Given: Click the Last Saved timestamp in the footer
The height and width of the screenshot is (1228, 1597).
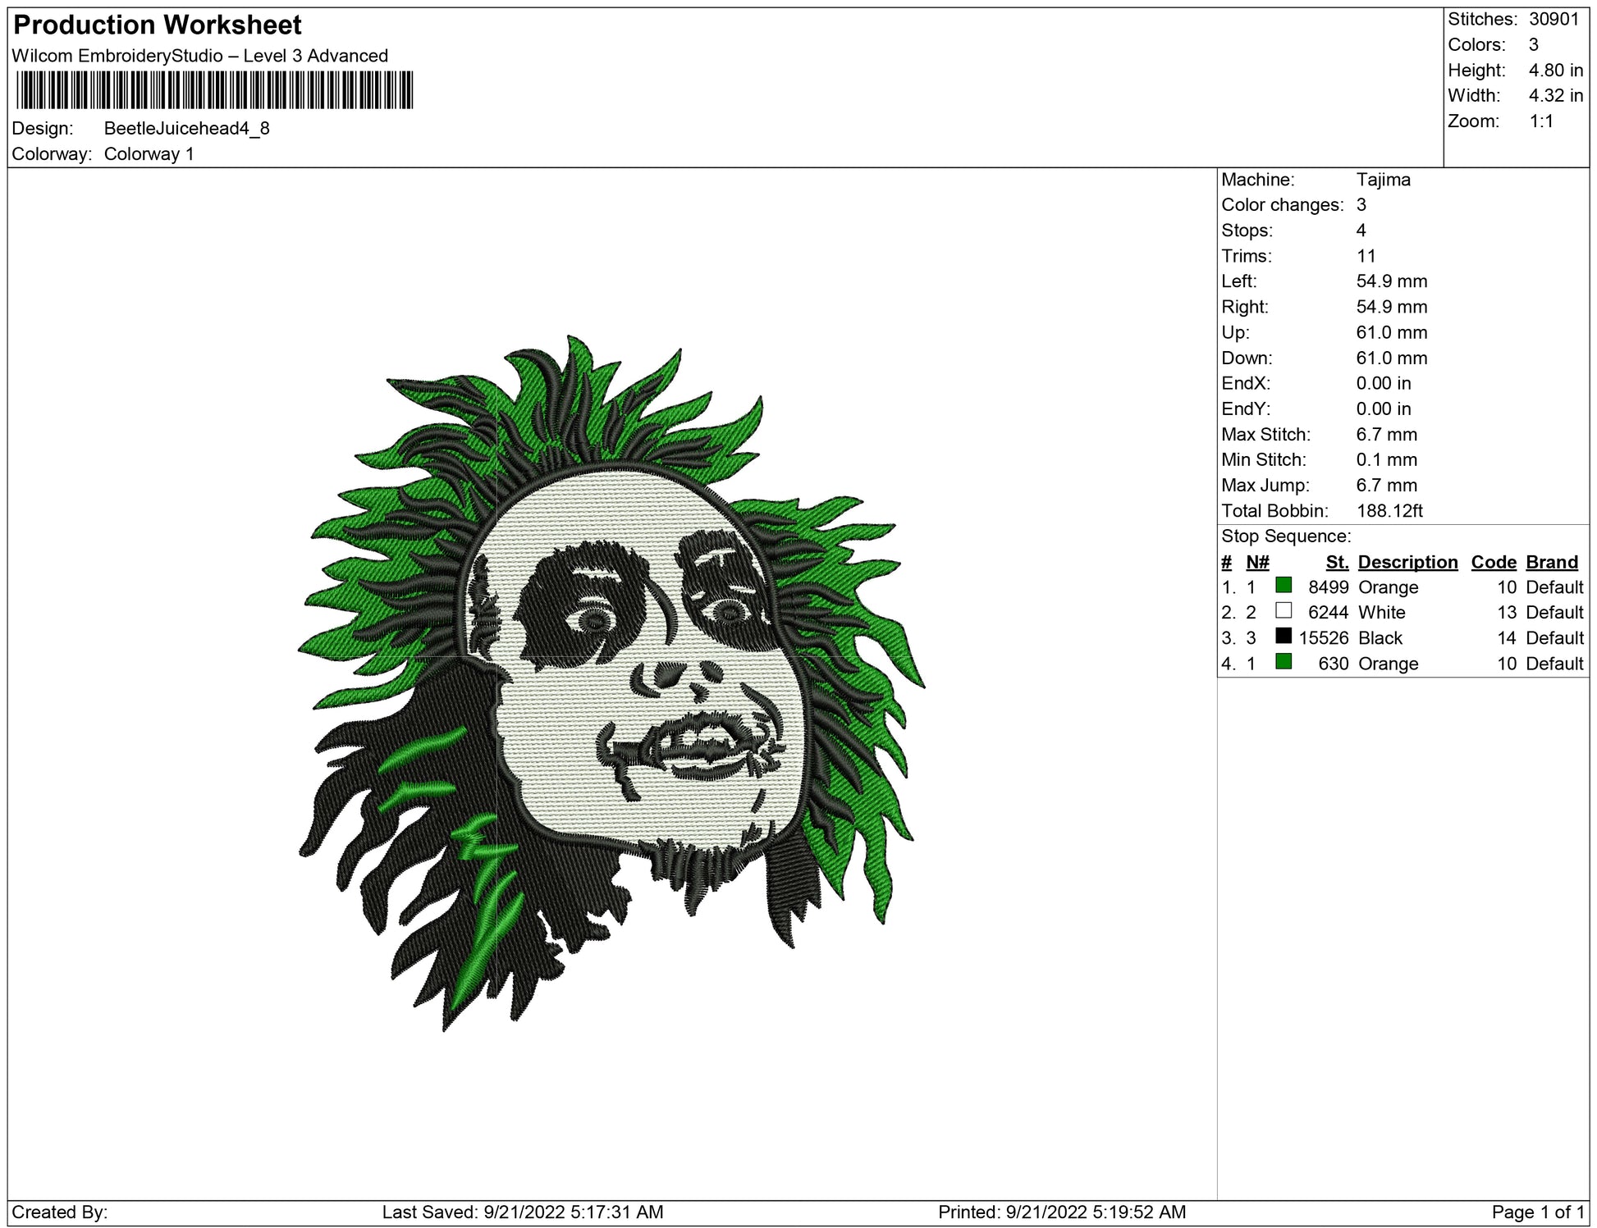Looking at the screenshot, I should pyautogui.click(x=522, y=1212).
